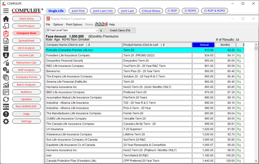Click the chart icon beside Retirement Calc
Viewport: 259px width, 164px height.
tap(6, 63)
